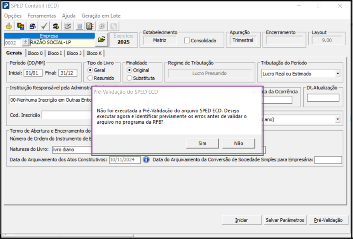Screen dimensions: 353x239
Task: Choose Original under Finalidade
Action: click(129, 70)
